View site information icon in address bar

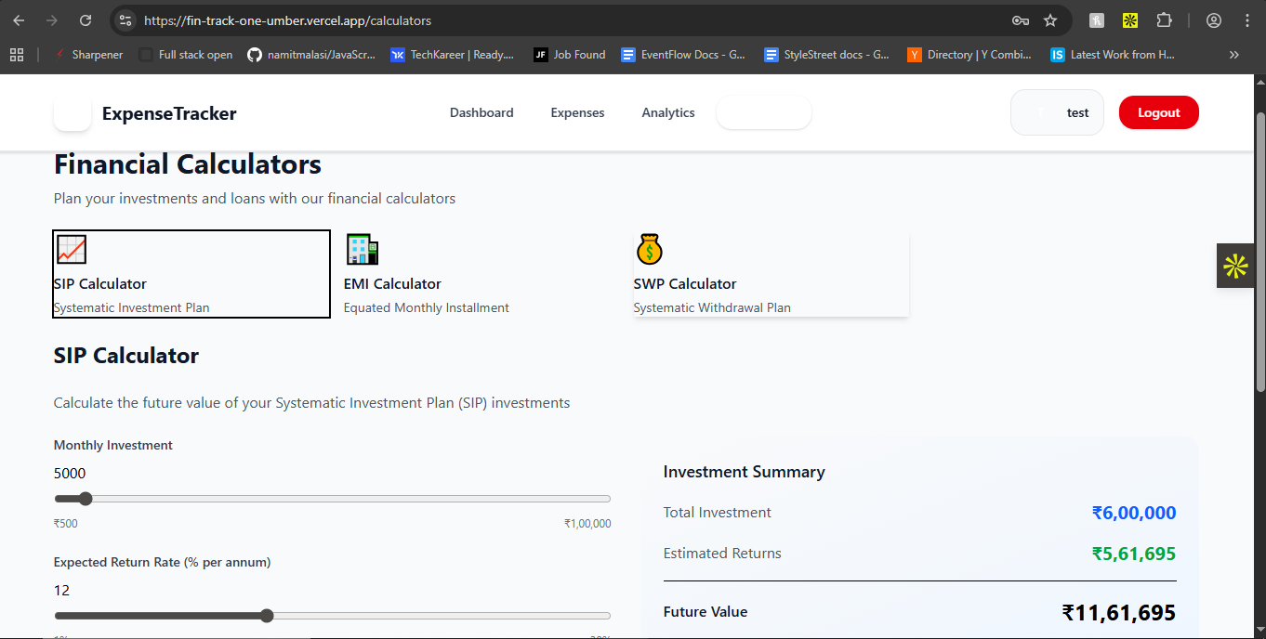(126, 20)
